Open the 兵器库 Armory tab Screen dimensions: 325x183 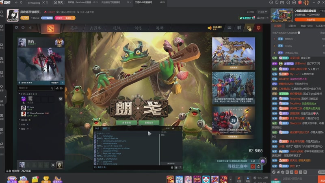95,28
